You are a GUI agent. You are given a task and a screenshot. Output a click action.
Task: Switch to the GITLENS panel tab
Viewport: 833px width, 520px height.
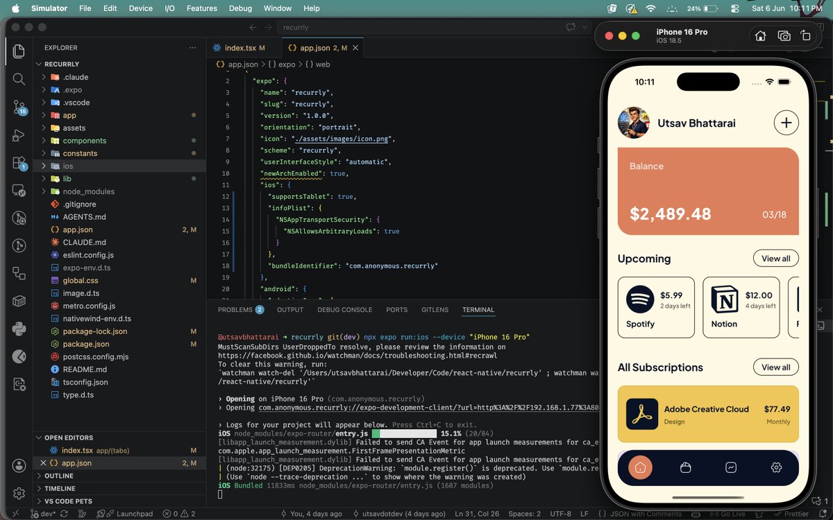(x=435, y=310)
